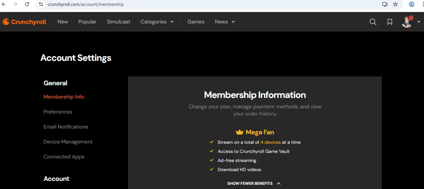Open site information icon in address bar
Screen dimensions: 424x189
pos(41,4)
